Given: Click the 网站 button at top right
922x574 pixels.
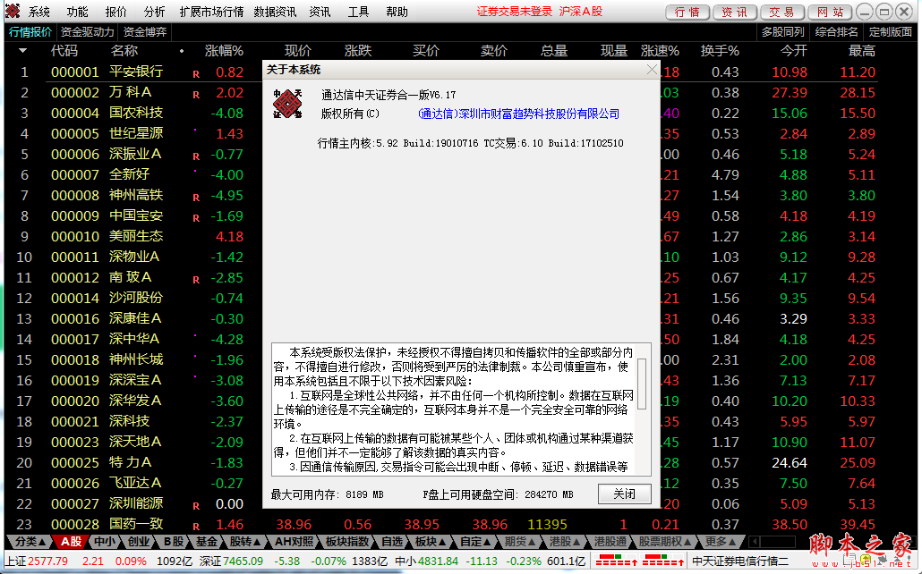Looking at the screenshot, I should click(x=830, y=12).
